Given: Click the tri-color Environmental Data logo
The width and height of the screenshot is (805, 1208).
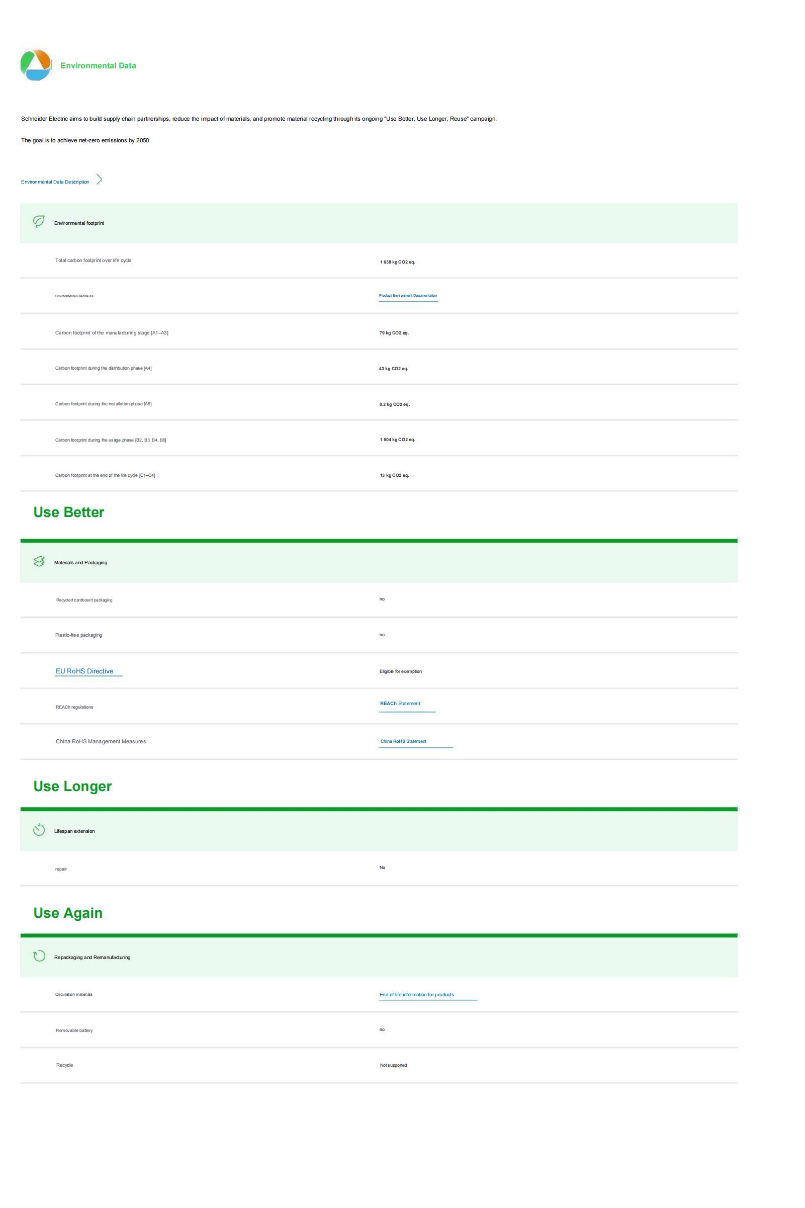Looking at the screenshot, I should (x=35, y=65).
